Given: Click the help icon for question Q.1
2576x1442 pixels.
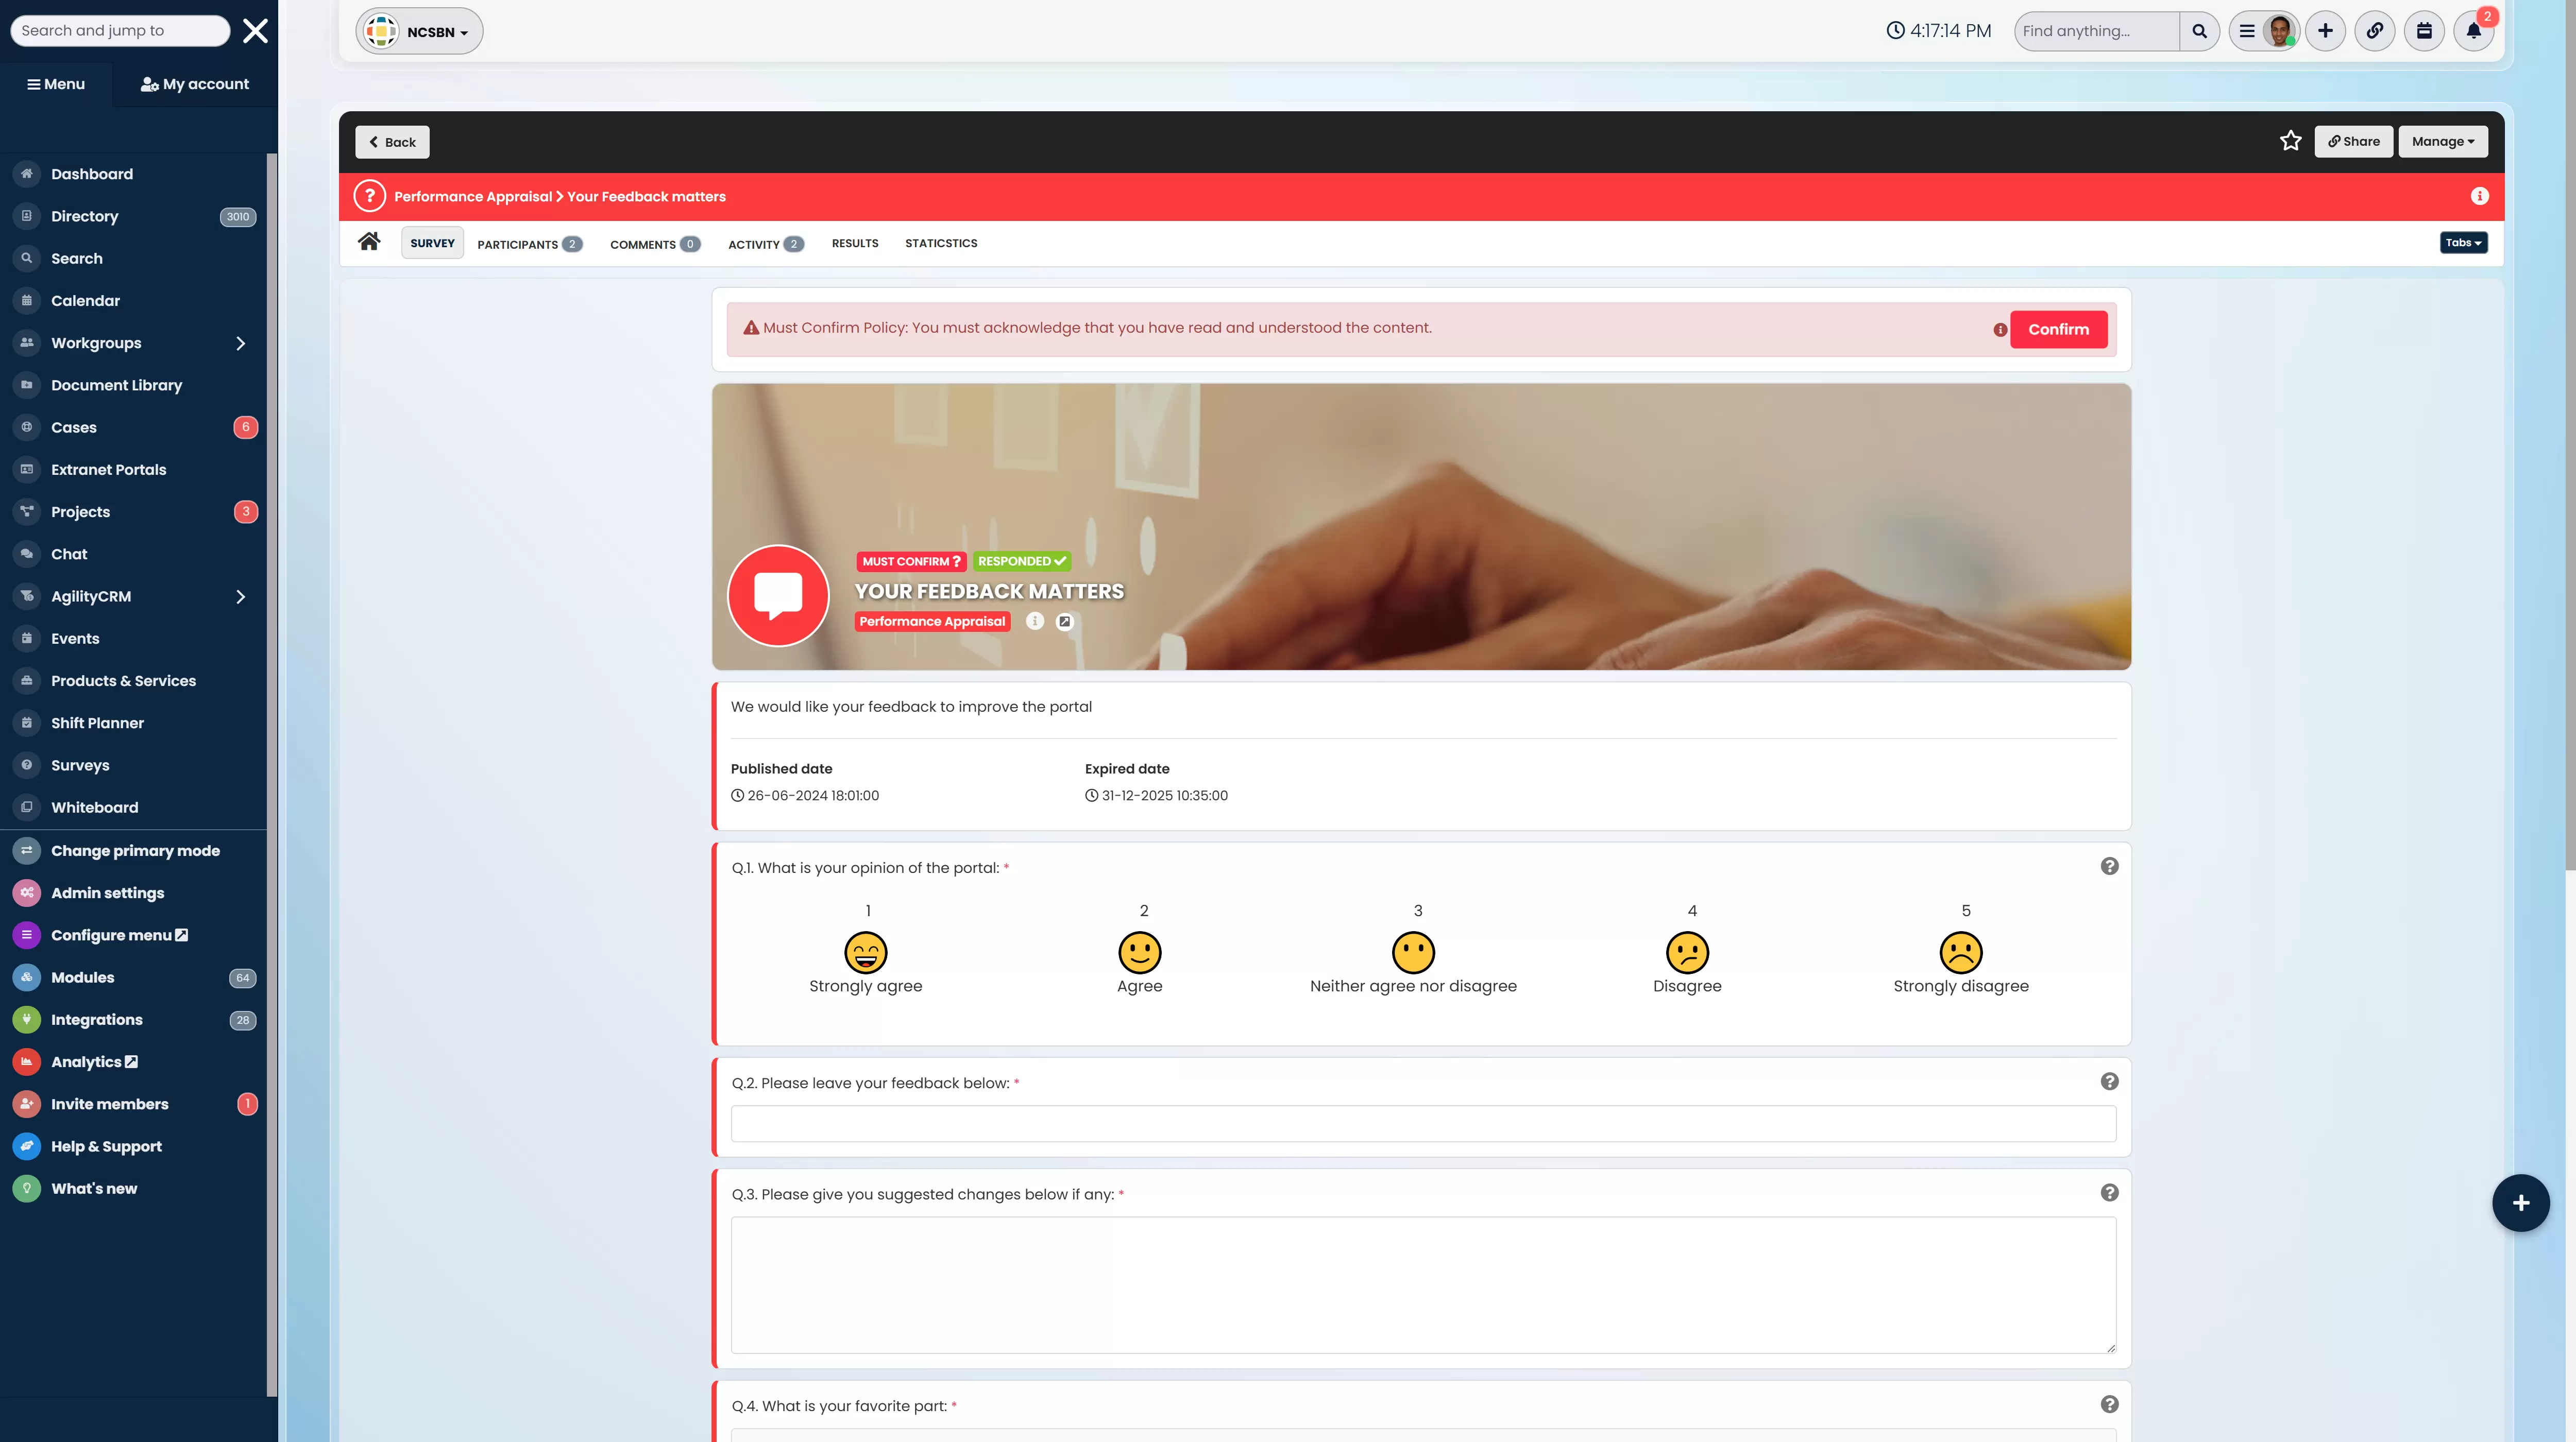Looking at the screenshot, I should (2109, 866).
